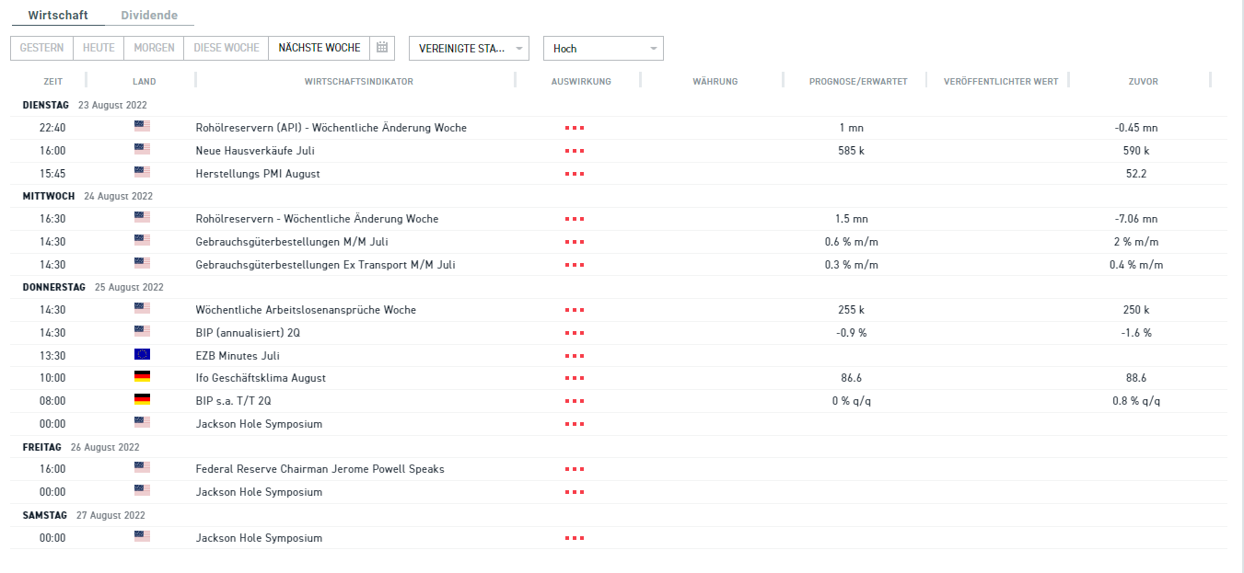Viewport: 1244px width, 573px height.
Task: Select the Heute time filter
Action: [99, 48]
